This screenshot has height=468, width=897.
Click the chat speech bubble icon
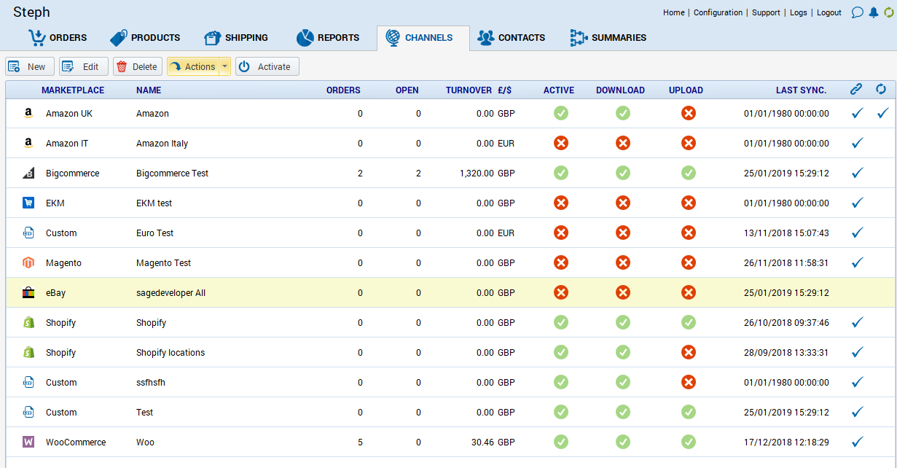click(857, 12)
